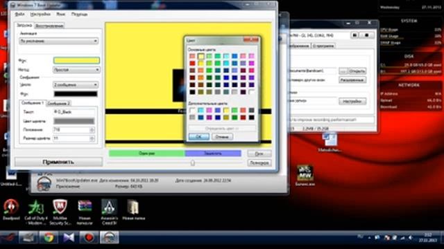Expand the Число dropdown showing 2 сообщения

pos(76,84)
